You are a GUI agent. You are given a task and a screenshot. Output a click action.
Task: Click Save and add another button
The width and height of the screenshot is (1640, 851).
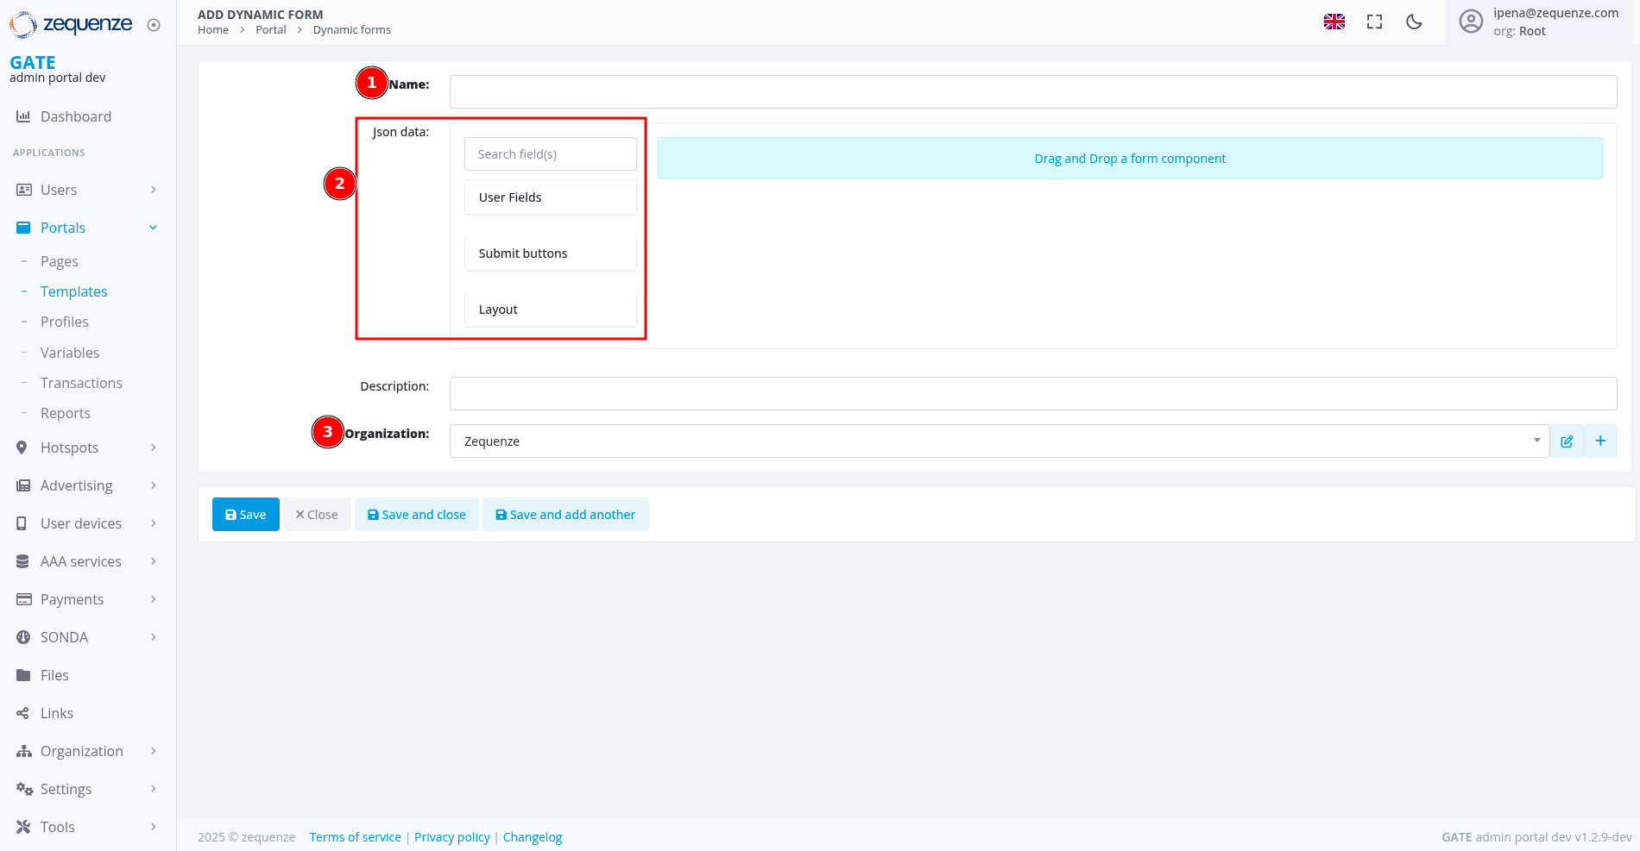tap(565, 515)
